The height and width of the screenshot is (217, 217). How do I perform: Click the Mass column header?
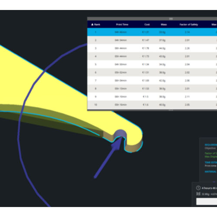(164, 24)
